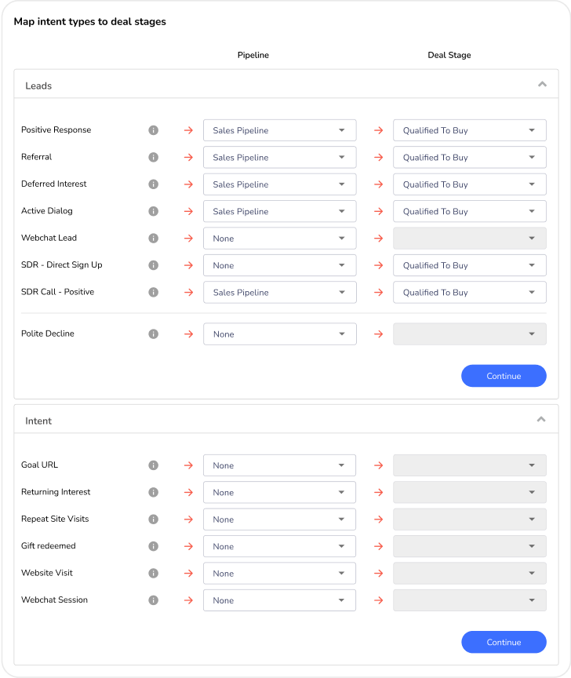This screenshot has width=571, height=678.
Task: Click info icon beside Goal URL
Action: tap(154, 465)
